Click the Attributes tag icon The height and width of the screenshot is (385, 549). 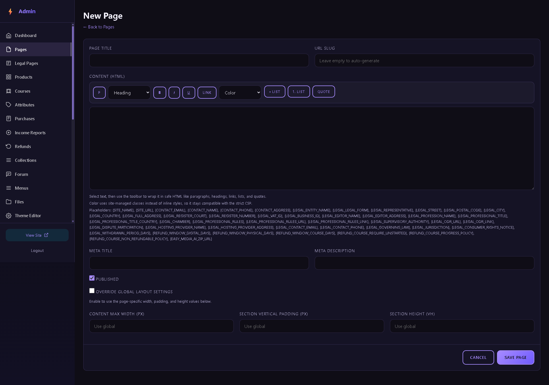[9, 105]
